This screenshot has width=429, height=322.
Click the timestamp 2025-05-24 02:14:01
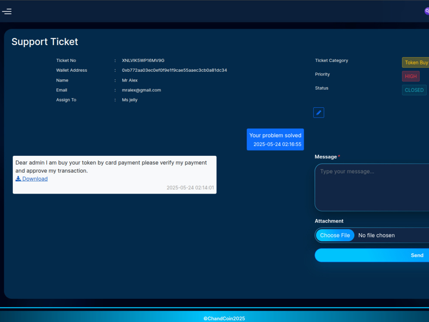pyautogui.click(x=190, y=188)
